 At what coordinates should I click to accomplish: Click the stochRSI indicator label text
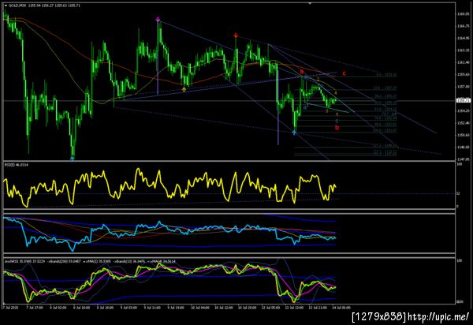90,261
